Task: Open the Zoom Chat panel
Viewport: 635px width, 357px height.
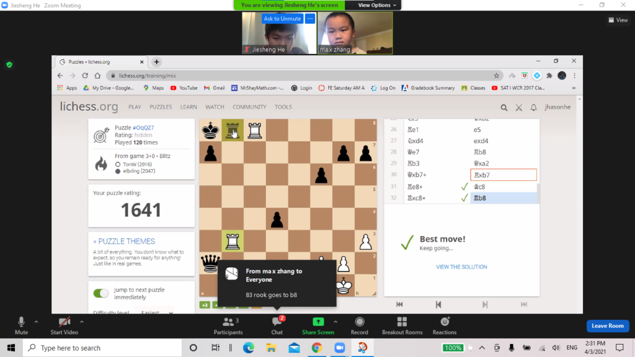Action: click(x=277, y=326)
